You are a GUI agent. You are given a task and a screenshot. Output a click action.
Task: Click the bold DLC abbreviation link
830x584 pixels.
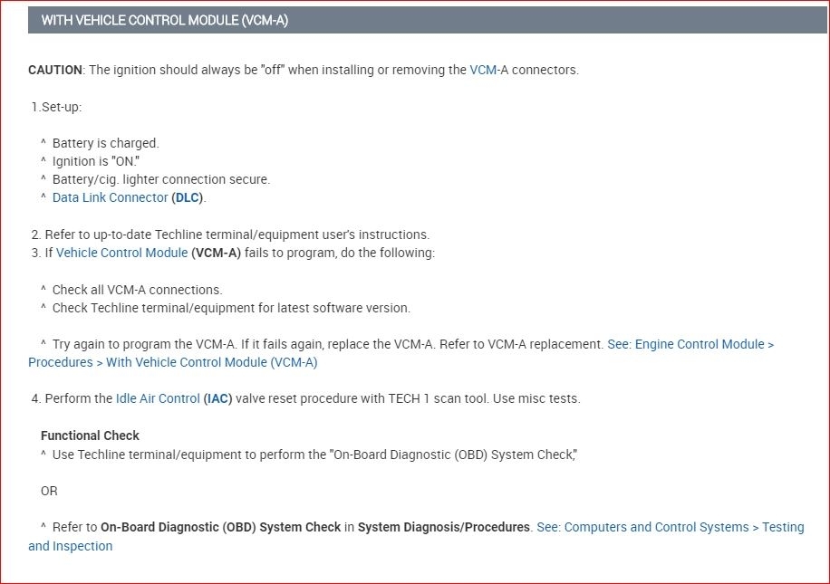(x=188, y=197)
